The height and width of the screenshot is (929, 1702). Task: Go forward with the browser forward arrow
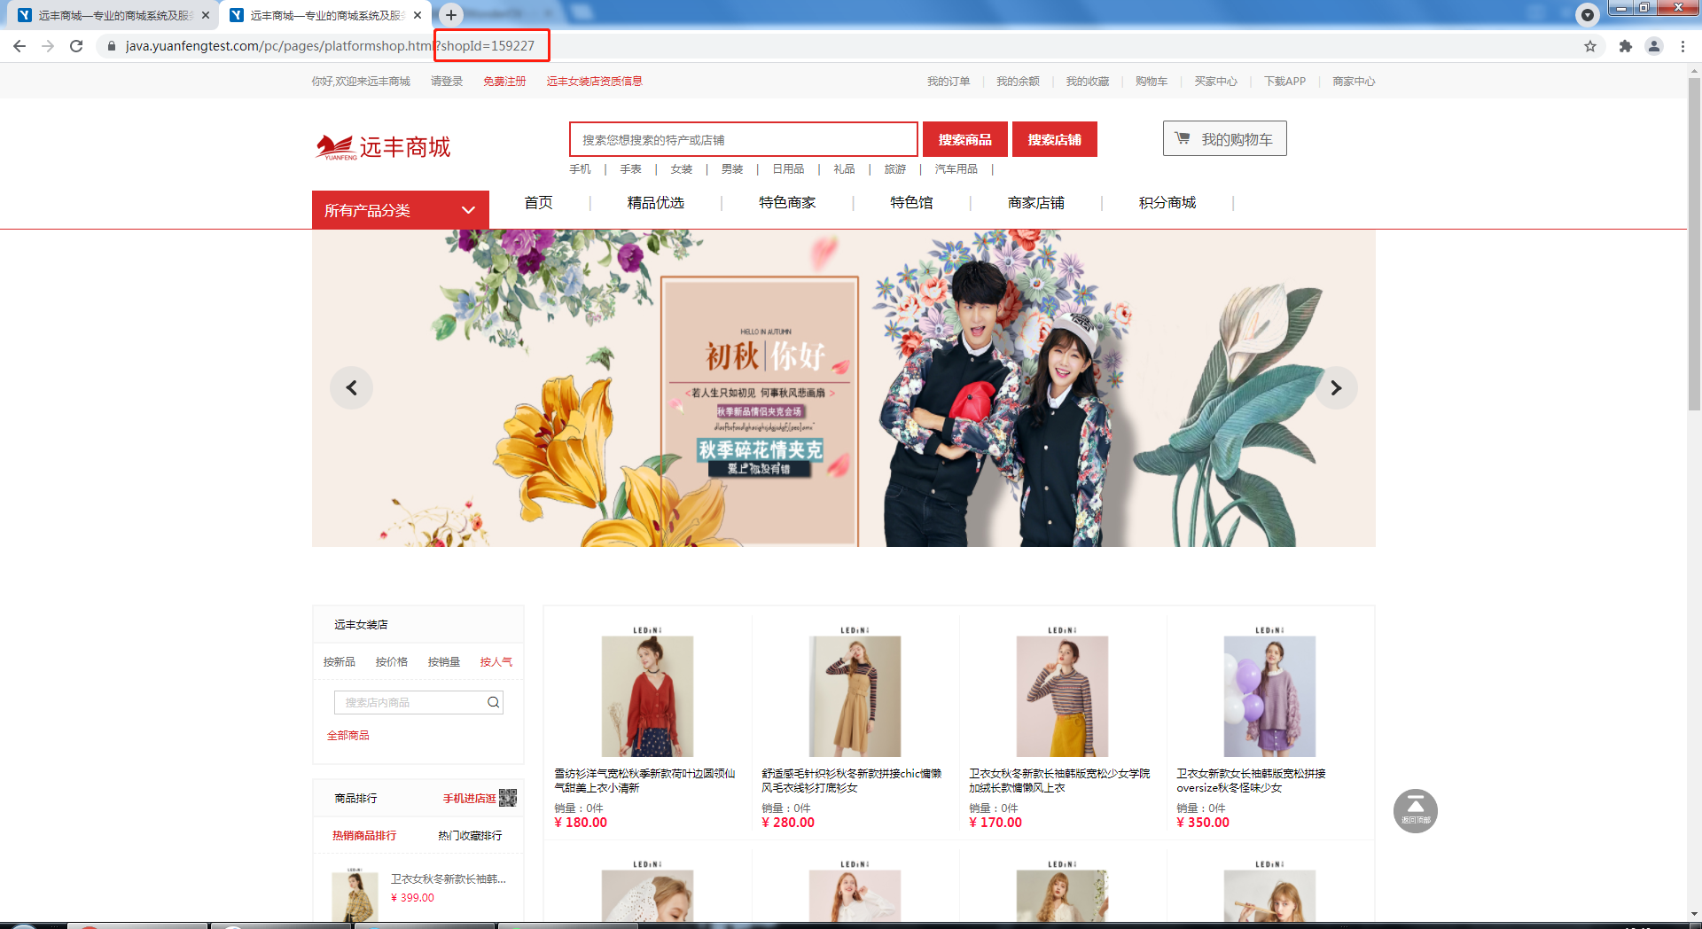click(x=48, y=46)
